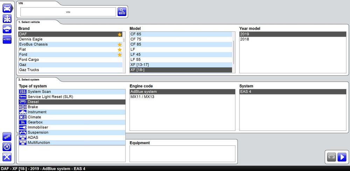The height and width of the screenshot is (171, 350).
Task: Click the eOBD sidebar icon
Action: pos(7,39)
